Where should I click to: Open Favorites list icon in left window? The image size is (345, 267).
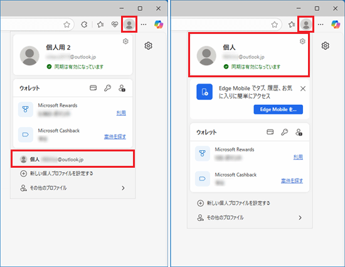(x=100, y=25)
